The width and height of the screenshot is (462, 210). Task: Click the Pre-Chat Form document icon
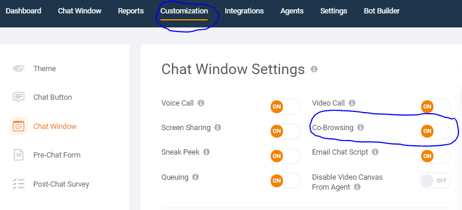pos(19,155)
